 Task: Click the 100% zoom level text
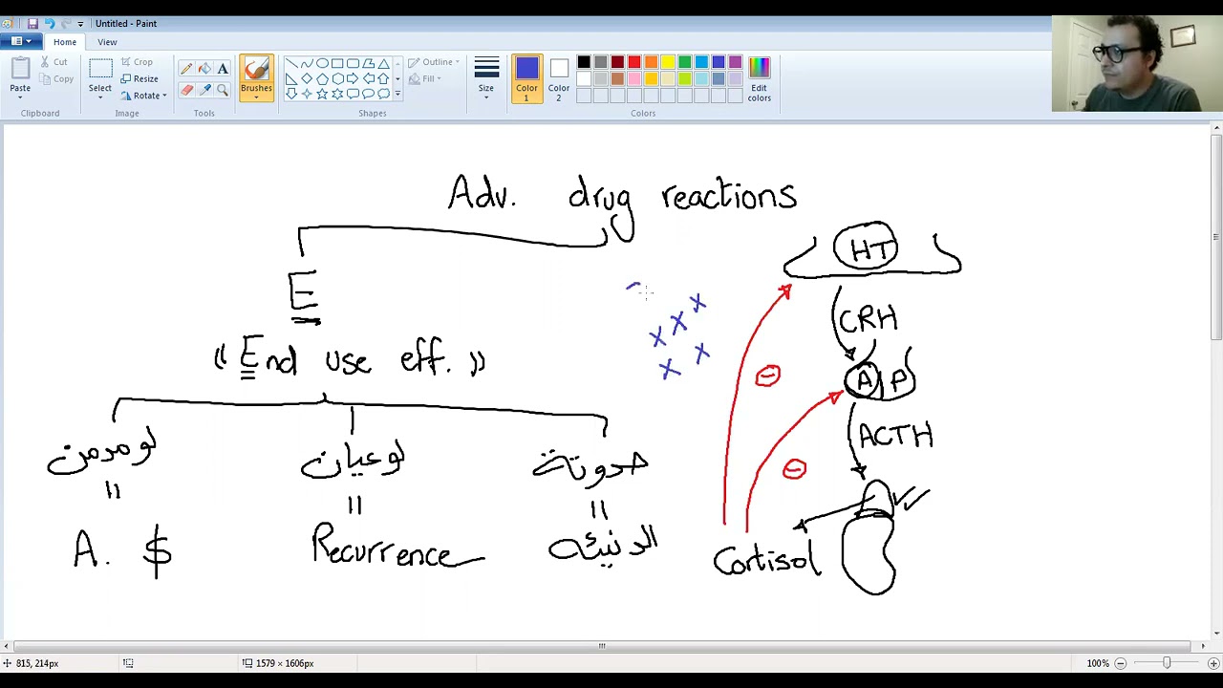[x=1097, y=663]
